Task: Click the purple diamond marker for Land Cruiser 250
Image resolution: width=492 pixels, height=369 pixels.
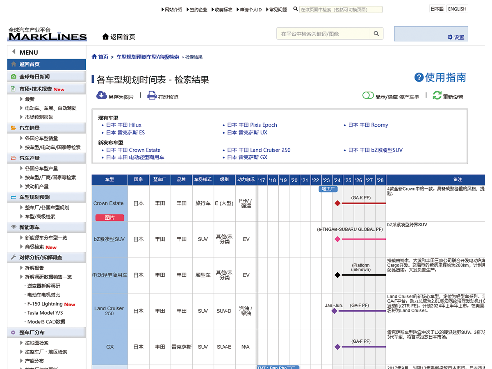Action: click(x=334, y=311)
